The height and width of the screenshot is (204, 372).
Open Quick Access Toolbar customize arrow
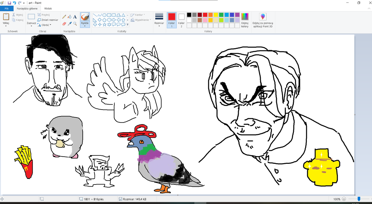point(24,3)
